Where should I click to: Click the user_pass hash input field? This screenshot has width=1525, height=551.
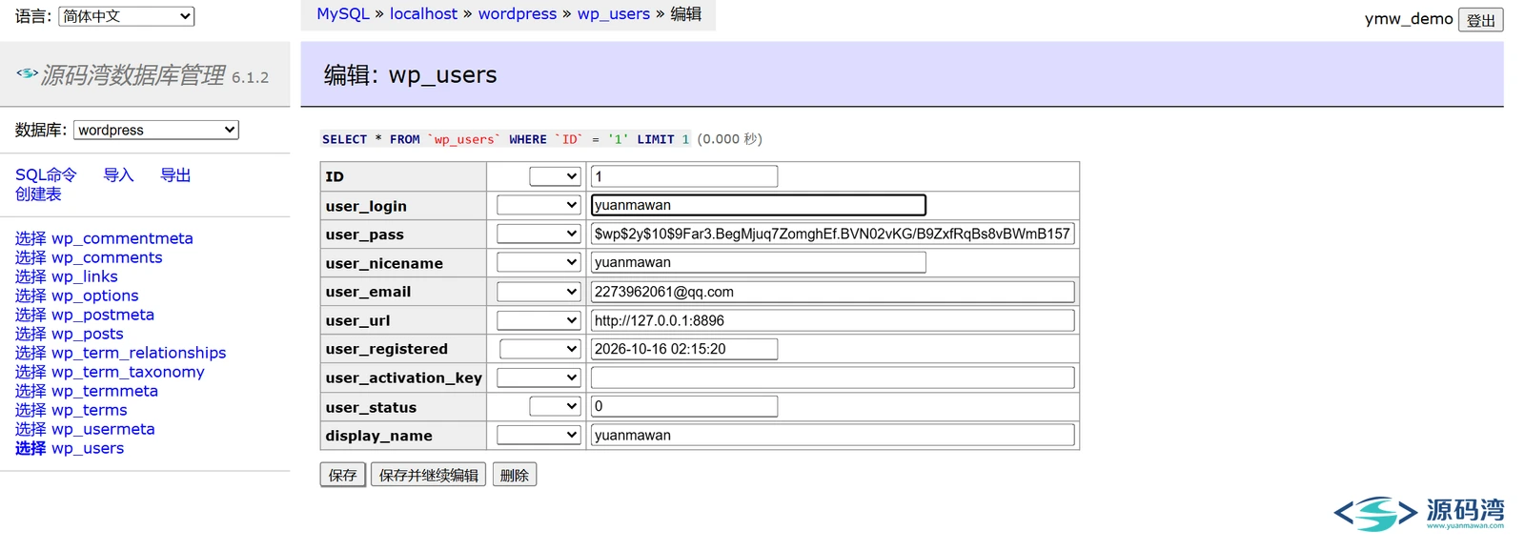pos(833,234)
